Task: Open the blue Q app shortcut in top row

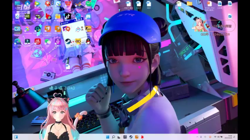Action: click(x=58, y=4)
